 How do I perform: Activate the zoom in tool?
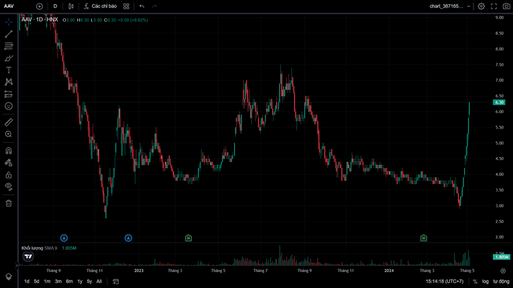tap(9, 135)
